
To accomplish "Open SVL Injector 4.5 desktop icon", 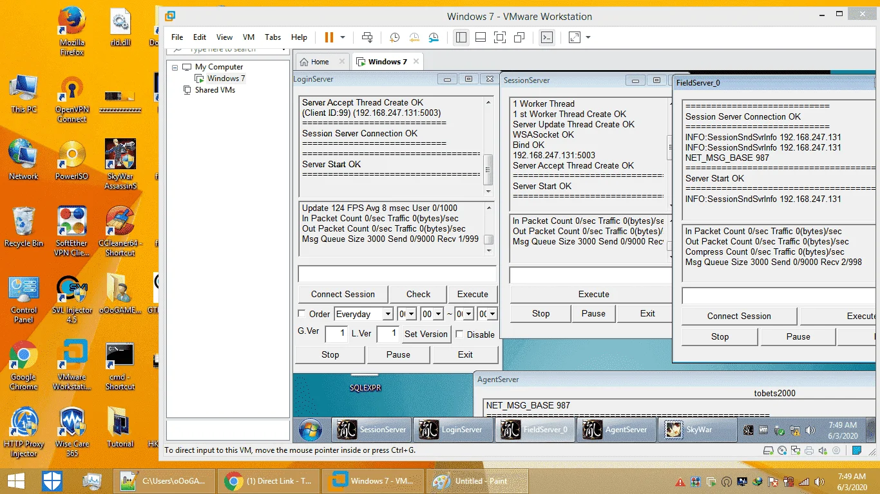I will 72,299.
